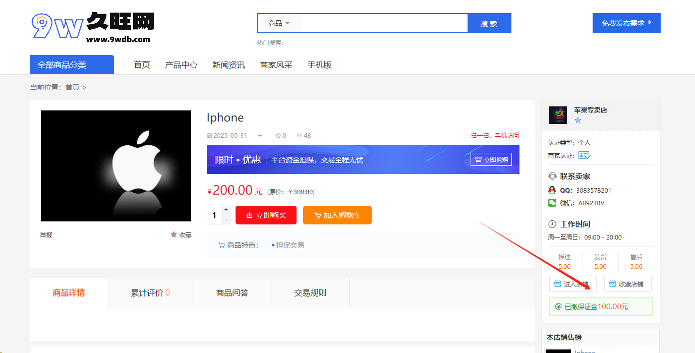Switch to the 交易规则 tab
695x353 pixels.
coord(310,292)
